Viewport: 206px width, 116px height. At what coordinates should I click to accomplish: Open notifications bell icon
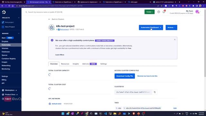[x=164, y=12]
